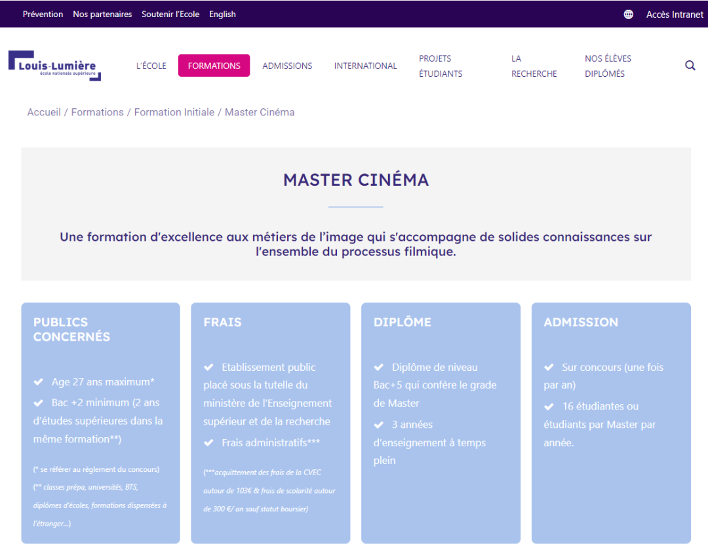Click the FRAIS card heading
The image size is (708, 548).
tap(222, 322)
